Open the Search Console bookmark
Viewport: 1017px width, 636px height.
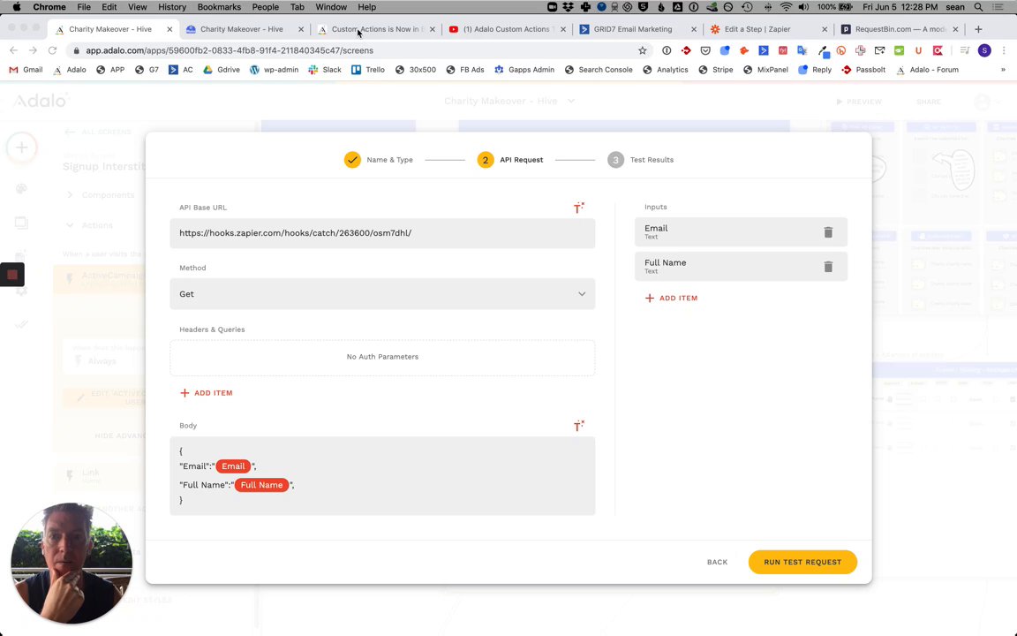pos(599,70)
